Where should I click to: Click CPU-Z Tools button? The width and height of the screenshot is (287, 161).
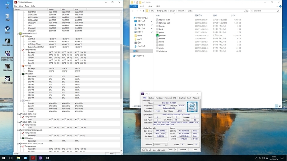click(170, 150)
